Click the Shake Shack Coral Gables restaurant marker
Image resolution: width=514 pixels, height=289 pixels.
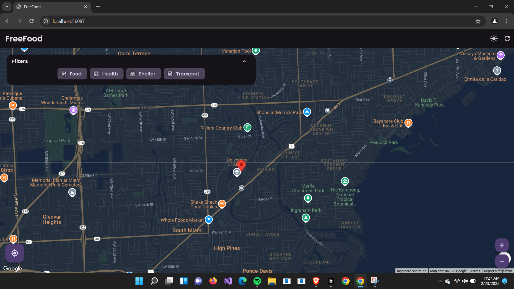[x=222, y=204]
